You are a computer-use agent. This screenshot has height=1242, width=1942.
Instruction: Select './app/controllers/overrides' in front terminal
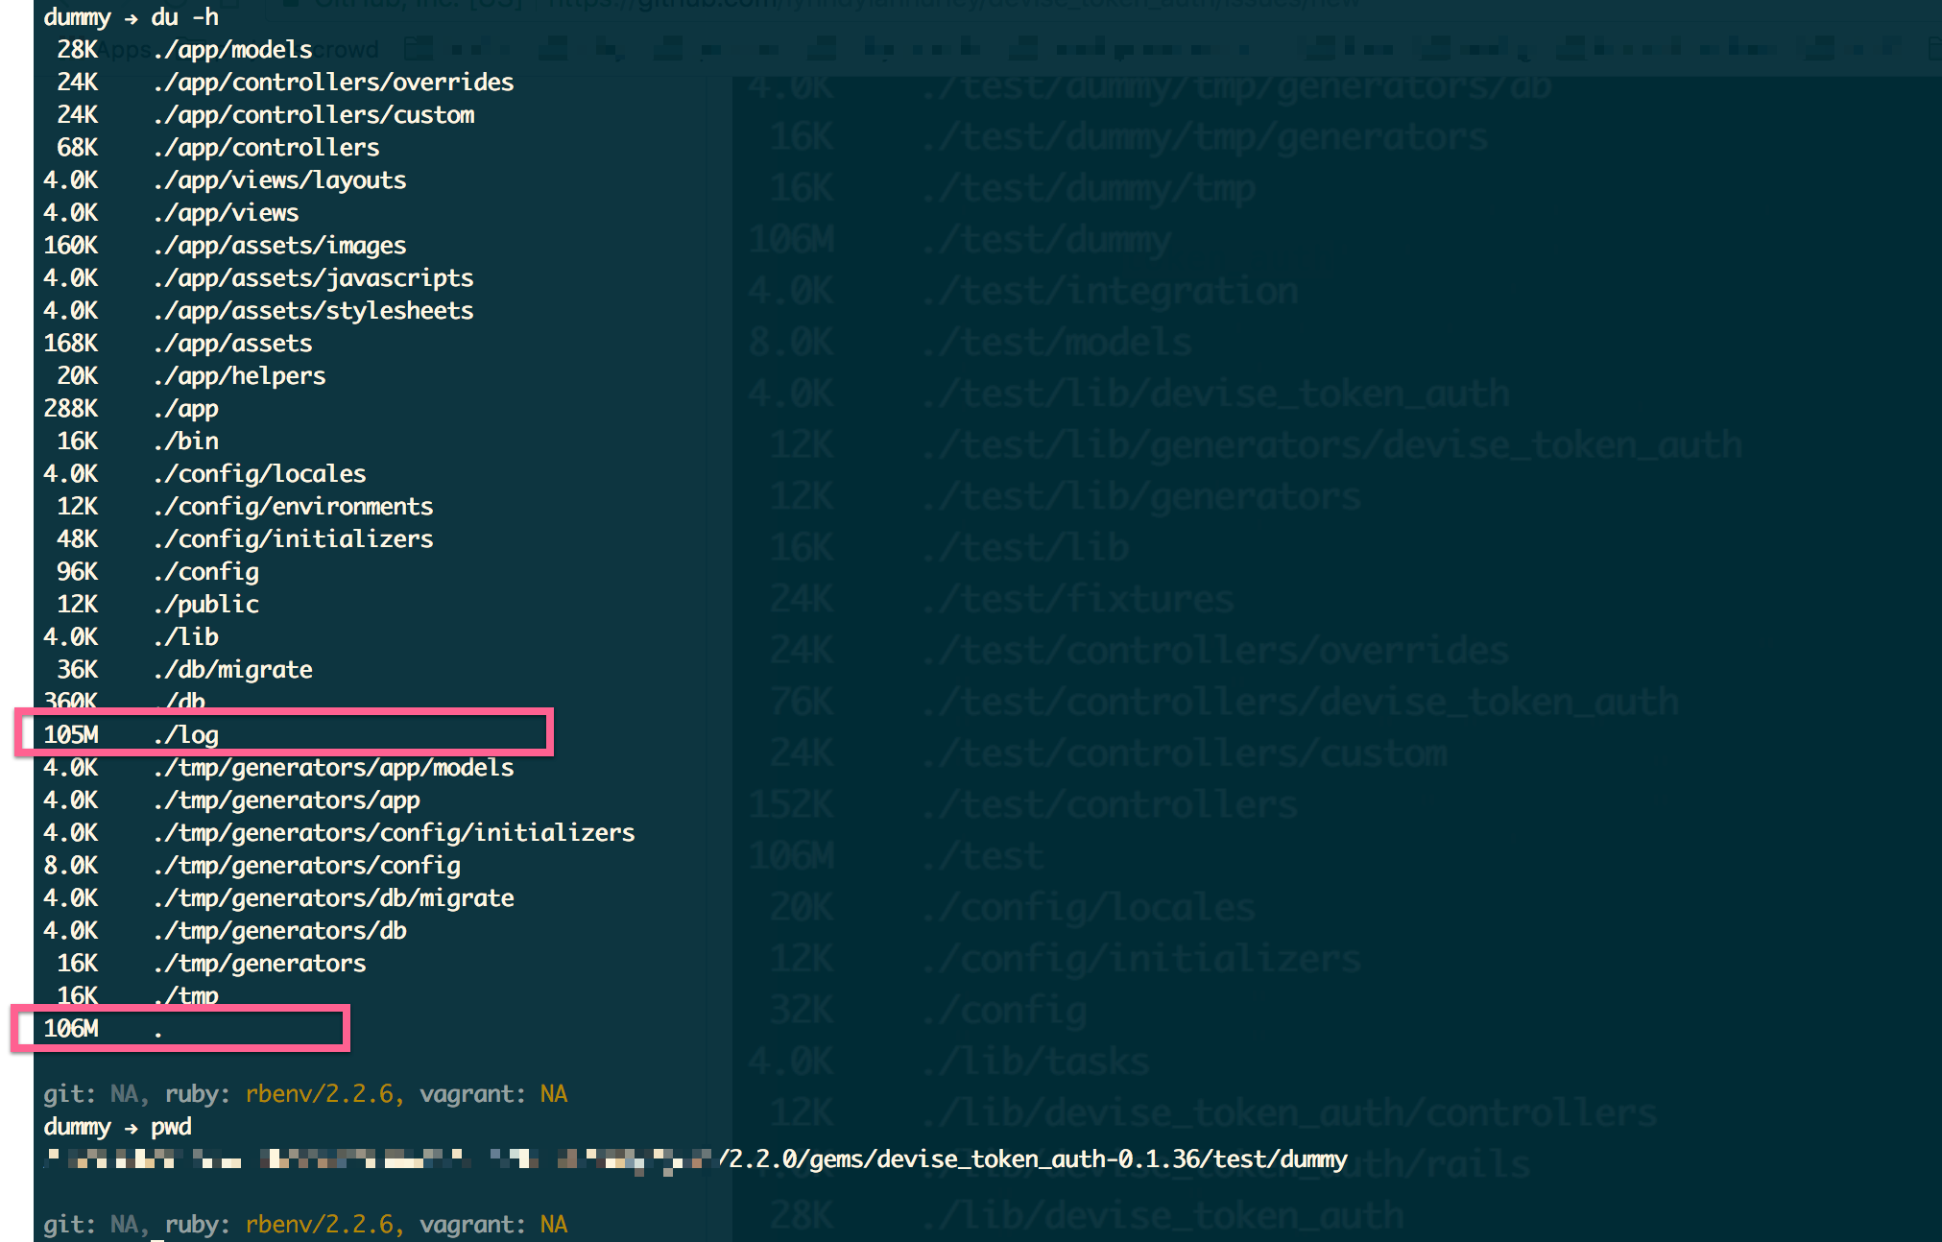[333, 83]
